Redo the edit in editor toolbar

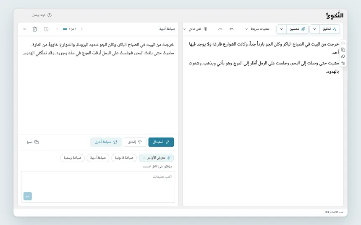point(220,29)
